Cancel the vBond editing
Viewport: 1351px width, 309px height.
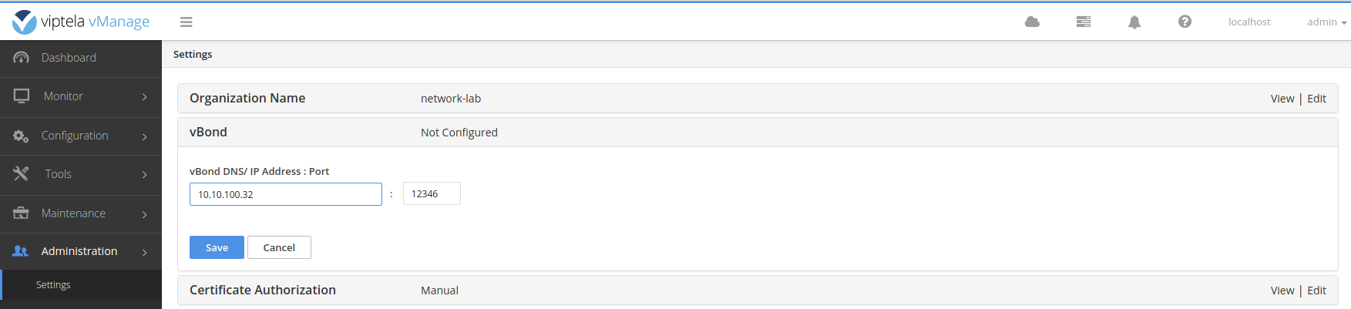[x=279, y=247]
